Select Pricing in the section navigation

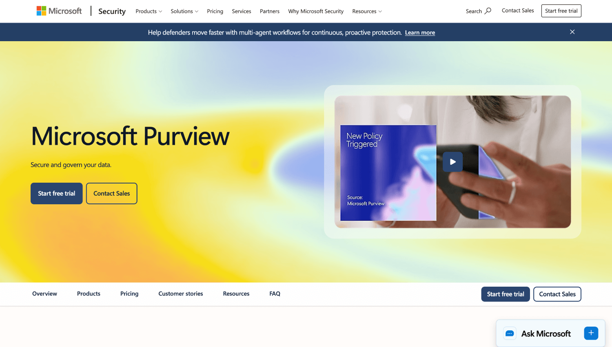[129, 294]
